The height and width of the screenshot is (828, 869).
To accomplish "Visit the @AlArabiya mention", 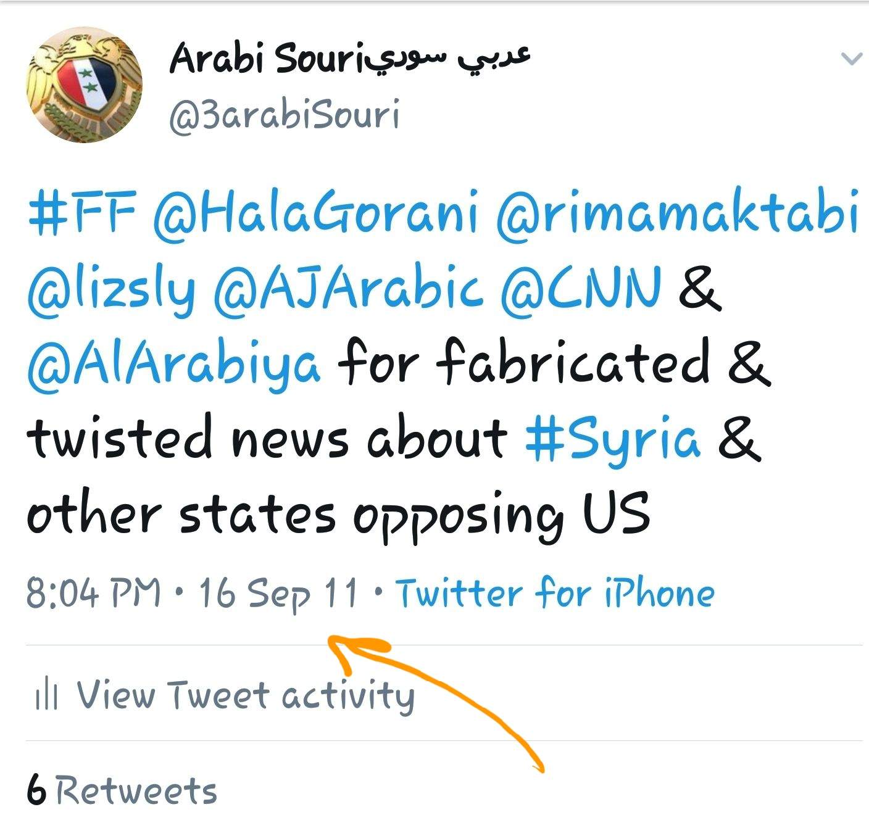I will tap(174, 363).
